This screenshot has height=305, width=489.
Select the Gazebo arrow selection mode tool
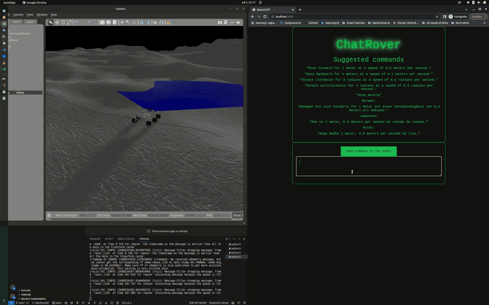tap(51, 22)
